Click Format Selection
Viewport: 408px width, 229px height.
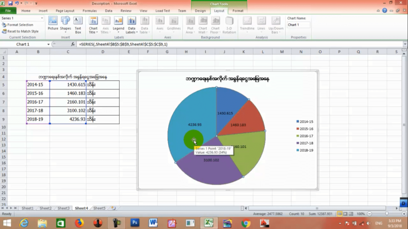(18, 25)
